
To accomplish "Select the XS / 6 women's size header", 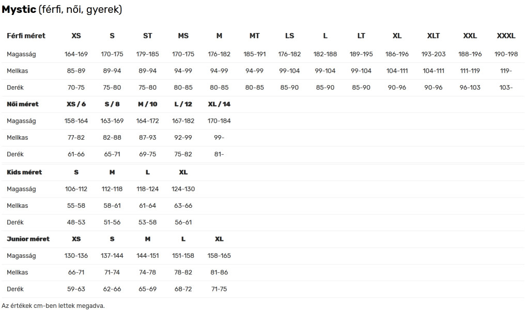I will [76, 104].
